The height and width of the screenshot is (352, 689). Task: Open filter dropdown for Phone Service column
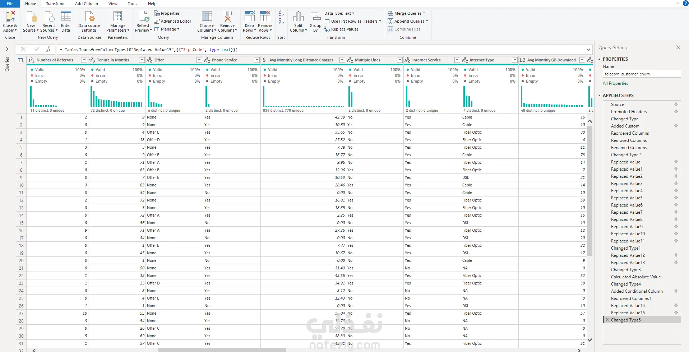[257, 60]
